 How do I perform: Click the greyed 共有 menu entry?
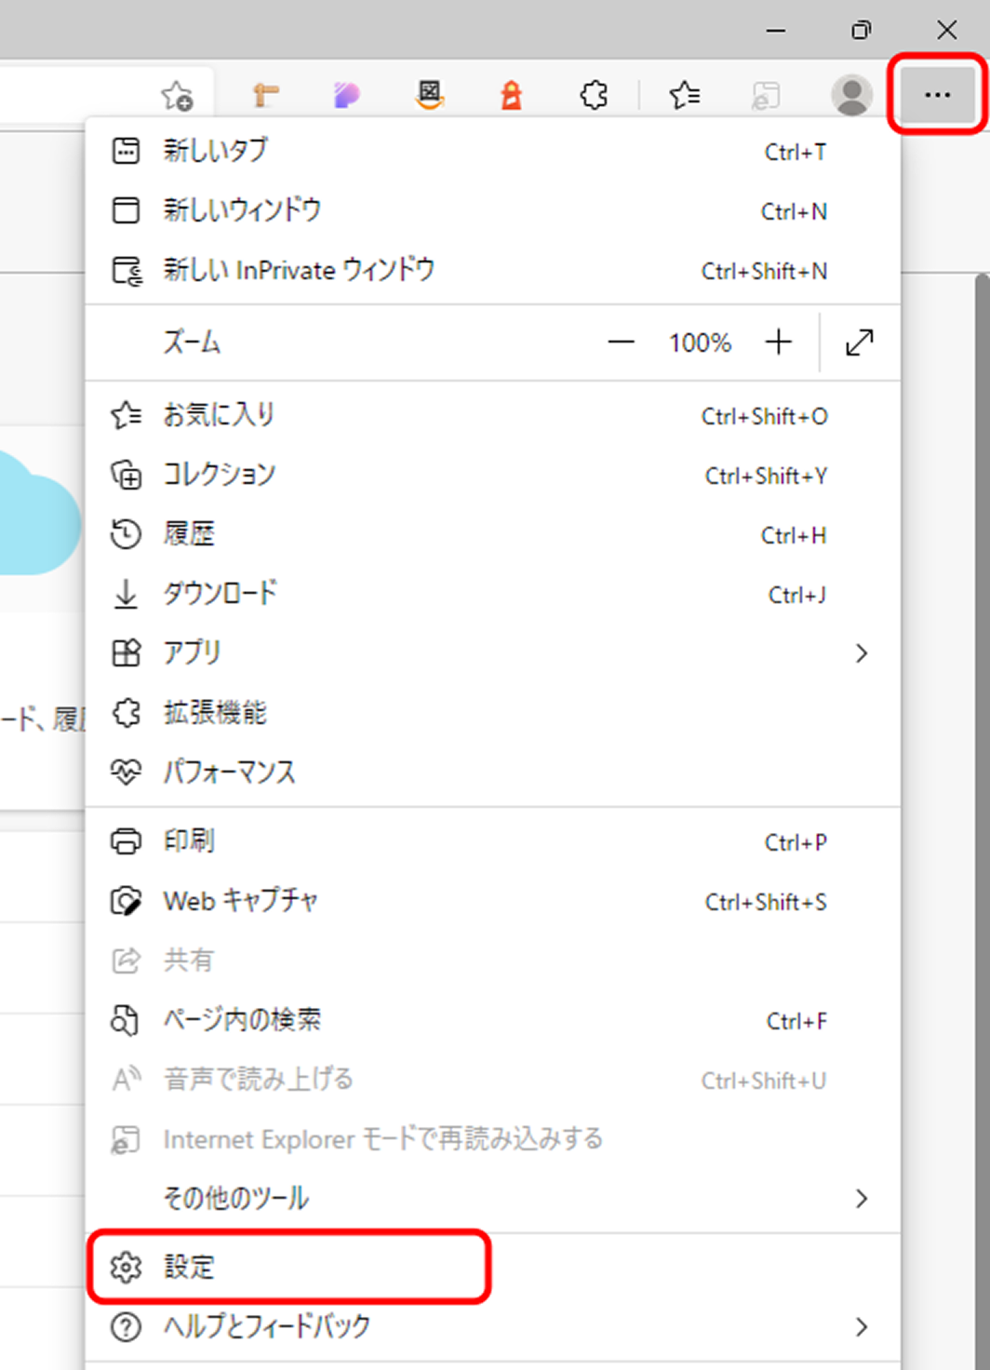(x=493, y=960)
